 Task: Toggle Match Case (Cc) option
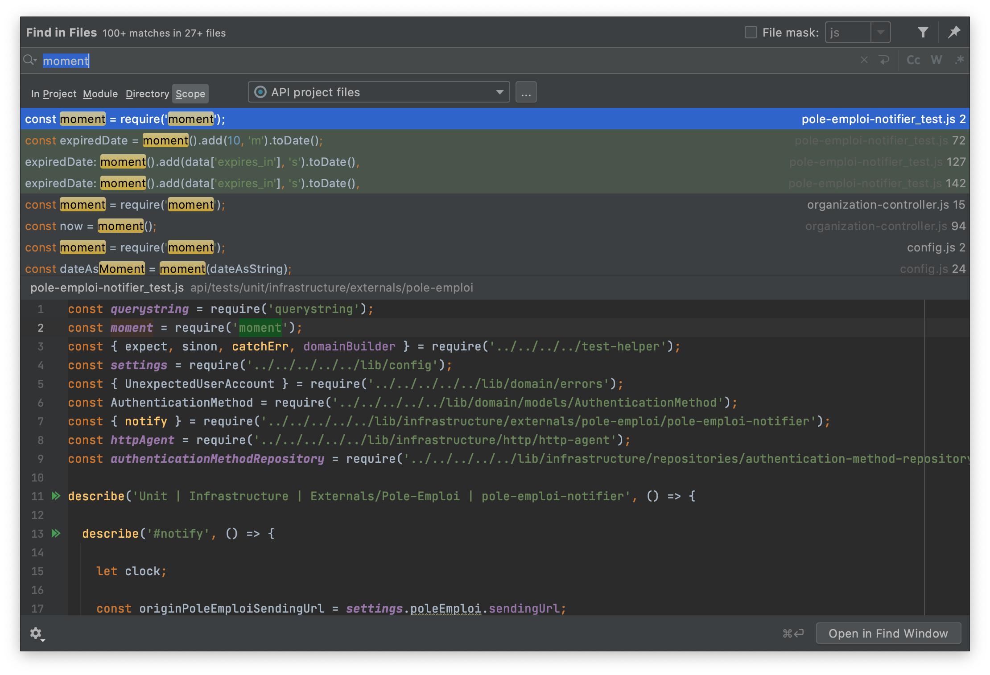pyautogui.click(x=913, y=60)
